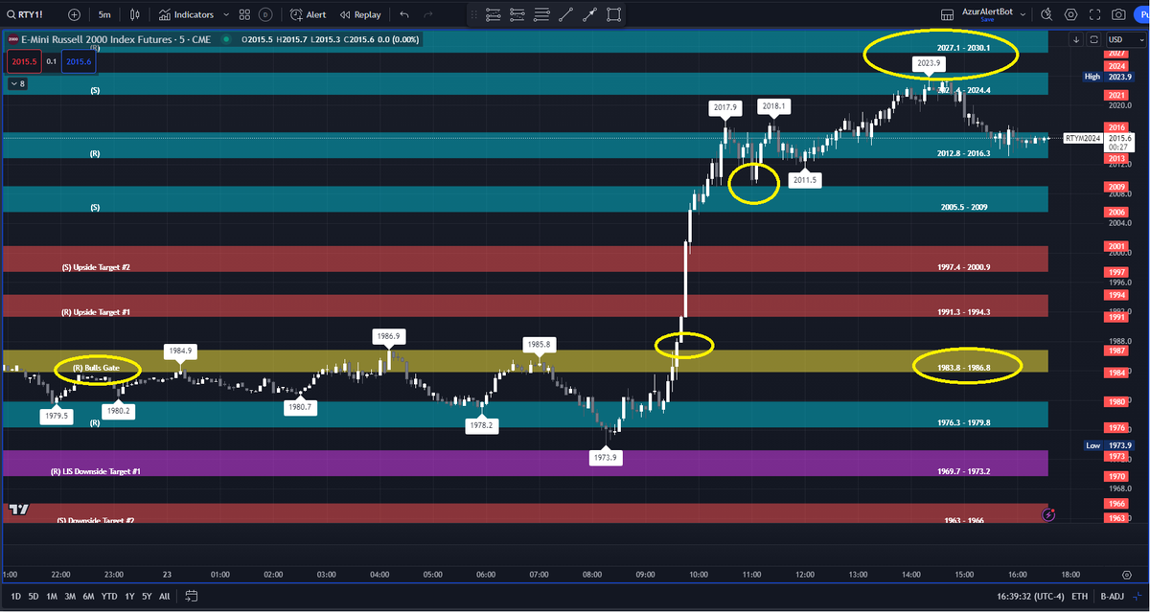Select the YTD date range
This screenshot has height=612, width=1150.
coord(108,596)
